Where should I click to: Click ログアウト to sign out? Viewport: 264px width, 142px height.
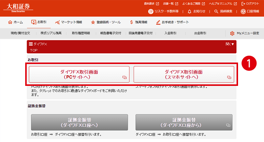point(250,3)
